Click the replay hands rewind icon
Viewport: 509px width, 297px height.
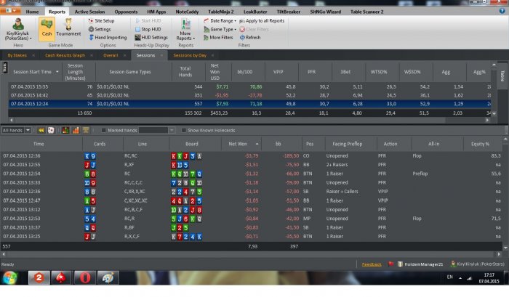(x=41, y=130)
